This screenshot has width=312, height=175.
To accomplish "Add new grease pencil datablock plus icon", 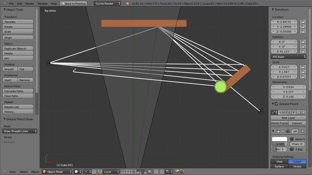I will click(299, 112).
